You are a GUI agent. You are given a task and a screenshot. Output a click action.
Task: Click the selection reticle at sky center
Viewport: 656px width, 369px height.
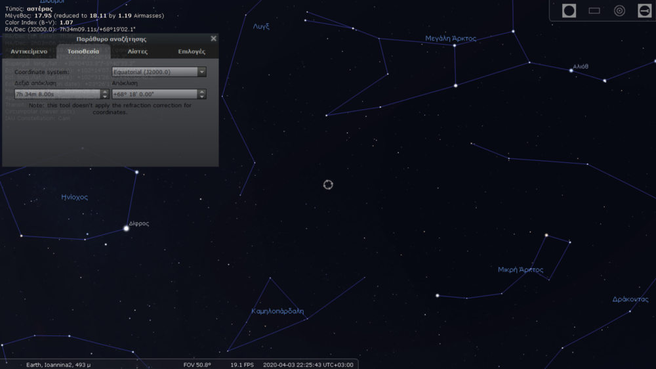click(x=328, y=185)
